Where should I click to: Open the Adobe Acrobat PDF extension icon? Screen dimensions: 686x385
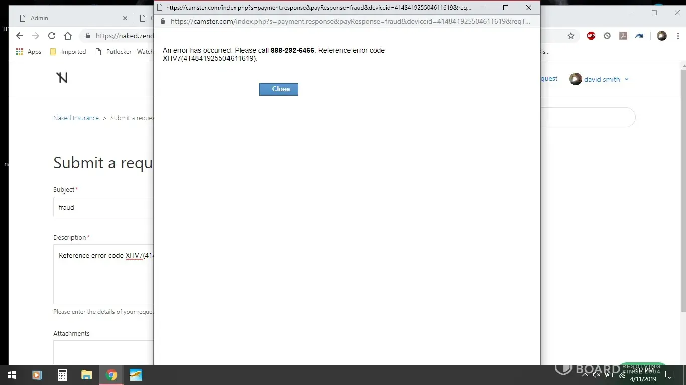pos(623,36)
